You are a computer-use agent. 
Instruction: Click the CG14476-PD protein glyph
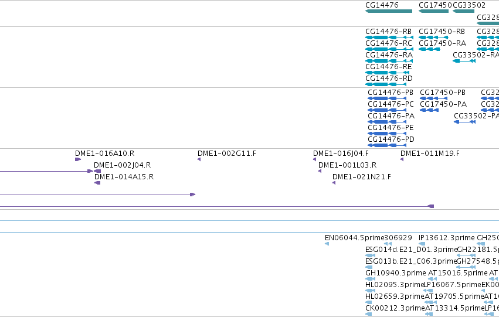(387, 145)
